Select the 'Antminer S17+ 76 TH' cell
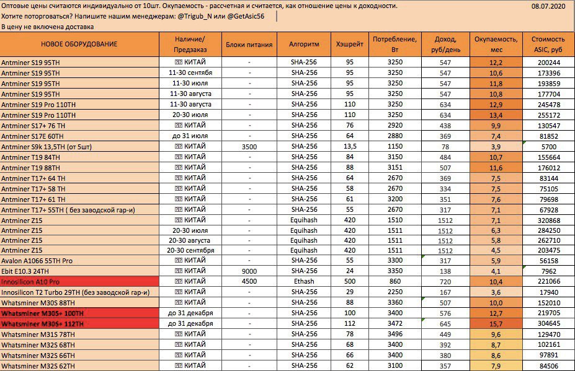 coord(79,126)
